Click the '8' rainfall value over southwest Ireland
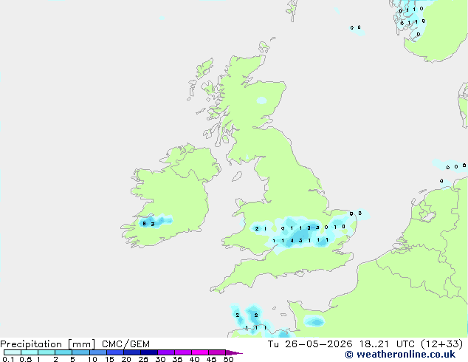This screenshot has width=468, height=362. [x=145, y=223]
